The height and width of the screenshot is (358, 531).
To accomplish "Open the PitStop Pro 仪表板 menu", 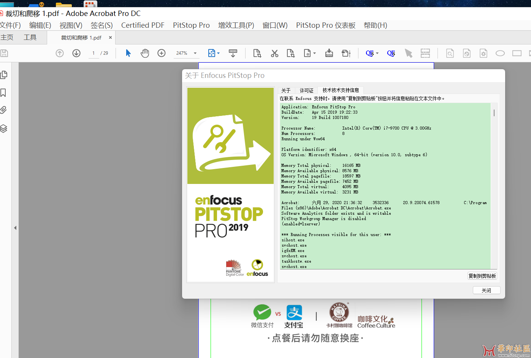I will click(x=326, y=25).
